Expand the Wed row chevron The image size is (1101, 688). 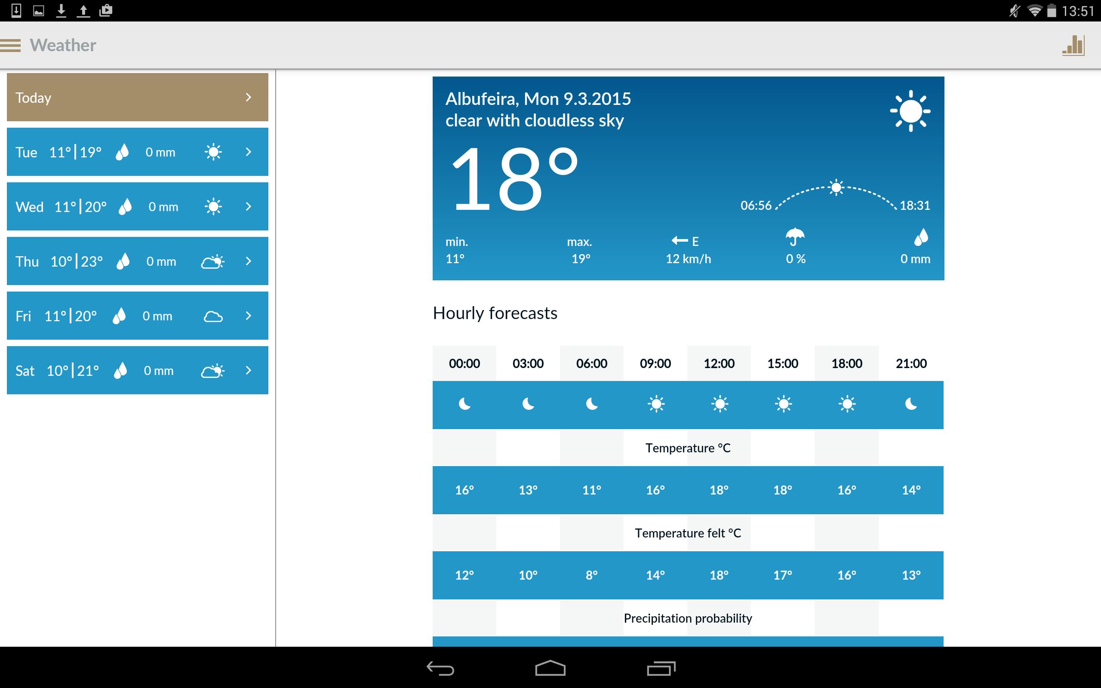[249, 206]
